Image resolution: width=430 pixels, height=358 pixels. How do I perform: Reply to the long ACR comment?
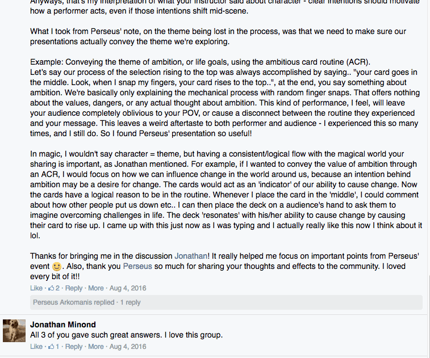click(x=73, y=288)
